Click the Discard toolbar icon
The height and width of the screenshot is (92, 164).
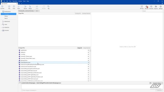coord(44,7)
